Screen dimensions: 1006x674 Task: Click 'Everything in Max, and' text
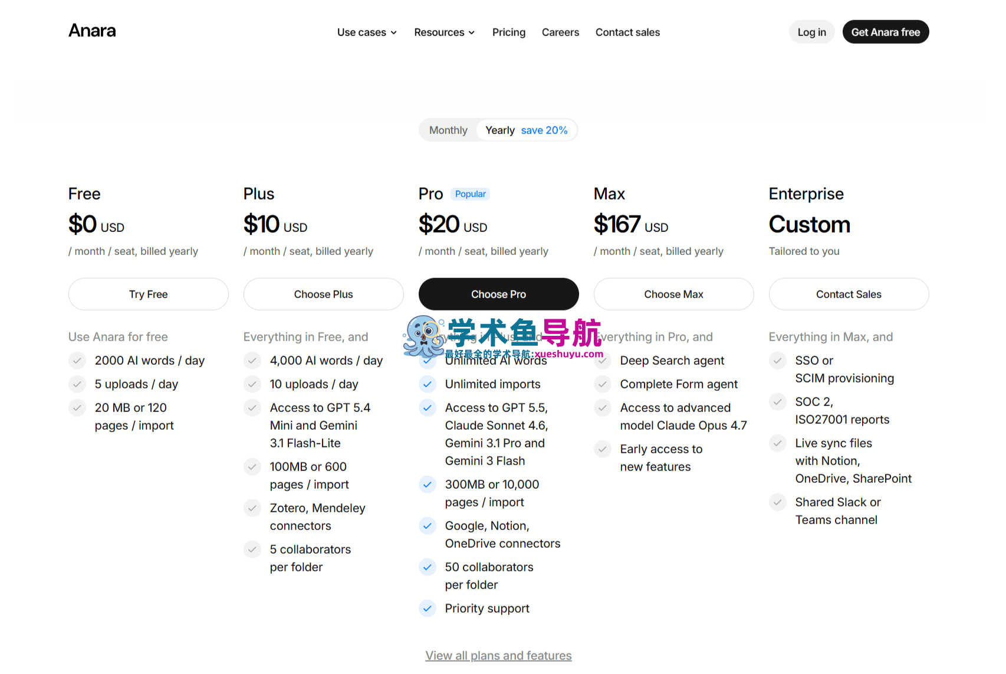click(831, 337)
